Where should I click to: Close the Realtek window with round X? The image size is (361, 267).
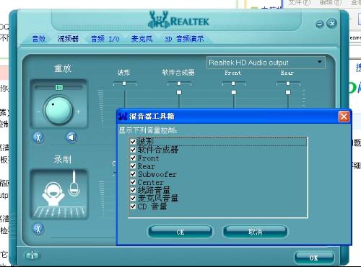tap(331, 23)
